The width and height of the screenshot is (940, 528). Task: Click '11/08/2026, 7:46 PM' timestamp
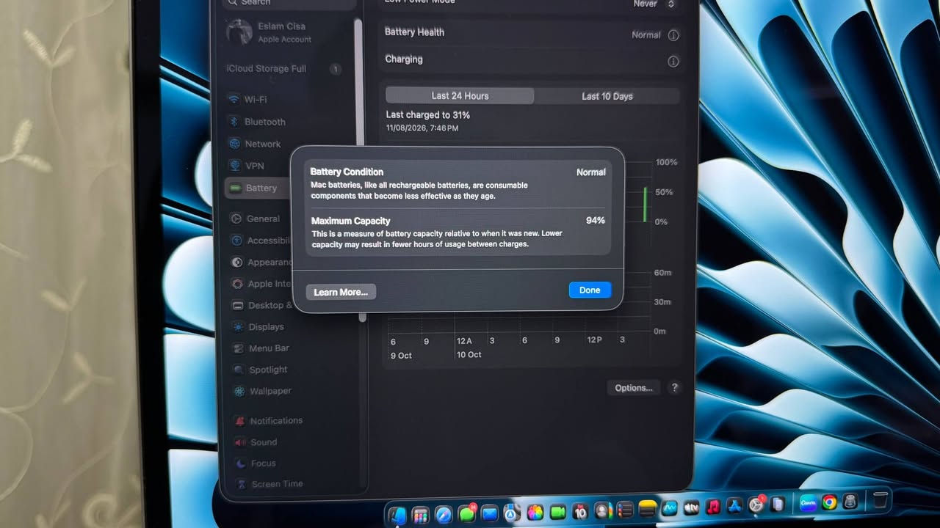pyautogui.click(x=422, y=128)
